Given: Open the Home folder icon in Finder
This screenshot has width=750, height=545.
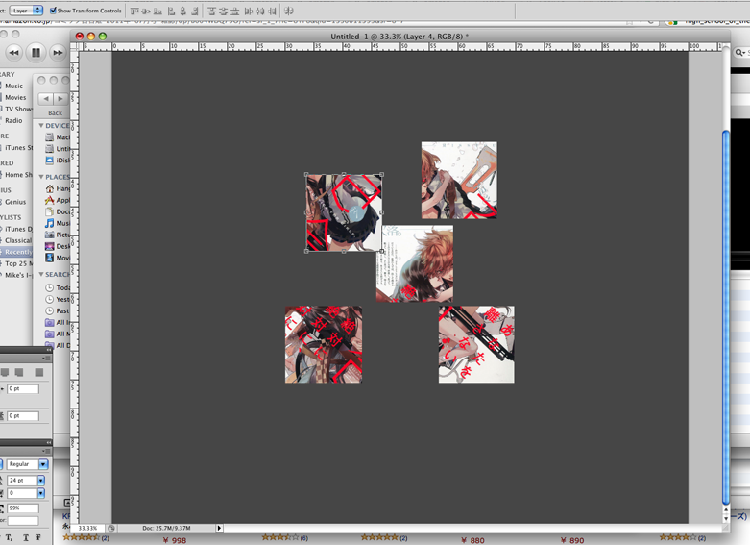Looking at the screenshot, I should pos(49,188).
